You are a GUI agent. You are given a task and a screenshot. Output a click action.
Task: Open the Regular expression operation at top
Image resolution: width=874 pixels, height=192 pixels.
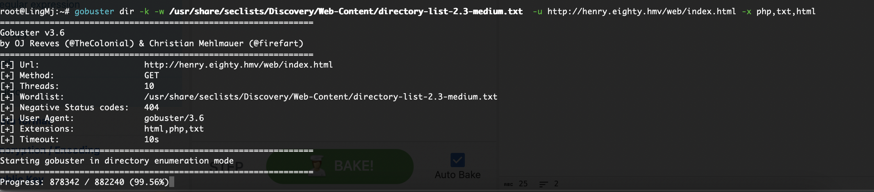coord(40,4)
